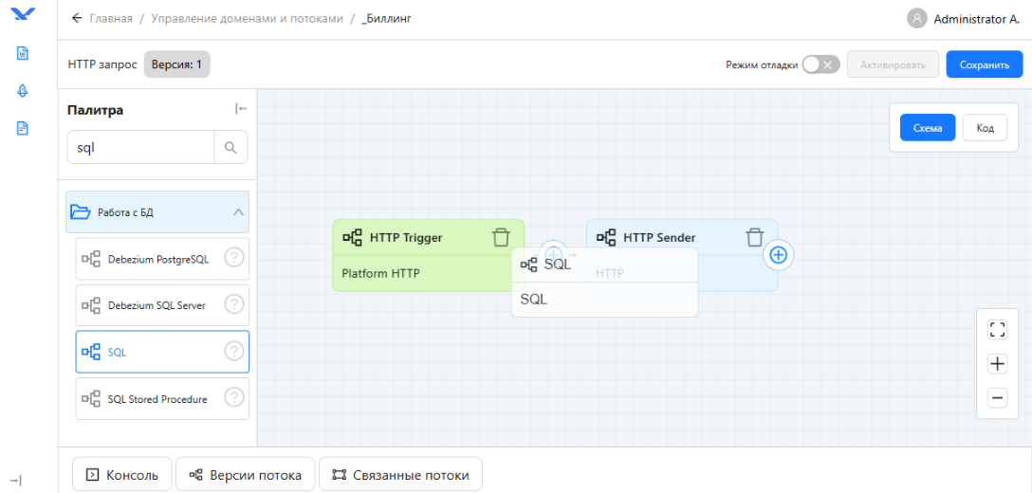Open the rocket icon in left sidebar
The height and width of the screenshot is (493, 1032).
click(x=23, y=91)
